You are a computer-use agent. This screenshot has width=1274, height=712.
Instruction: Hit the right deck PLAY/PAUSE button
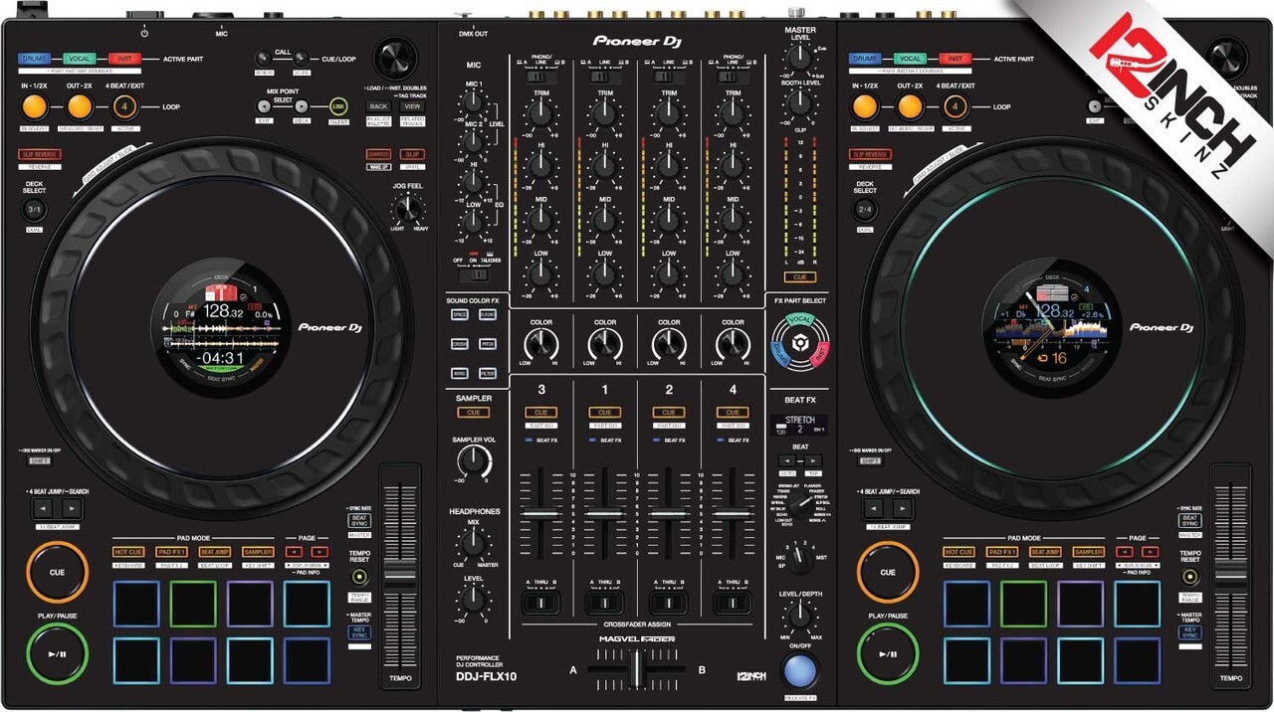pos(887,653)
